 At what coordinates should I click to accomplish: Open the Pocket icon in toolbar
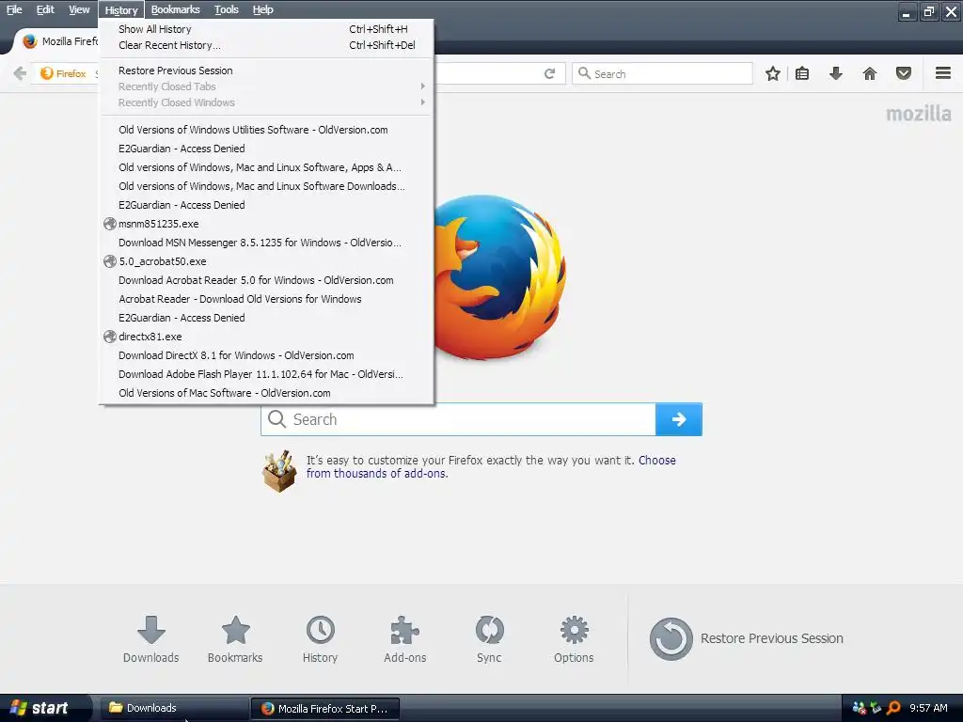904,73
